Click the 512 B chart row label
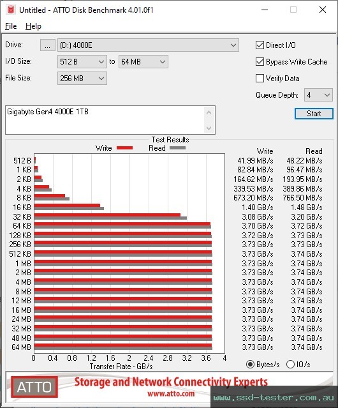This screenshot has height=408, width=338. point(22,161)
